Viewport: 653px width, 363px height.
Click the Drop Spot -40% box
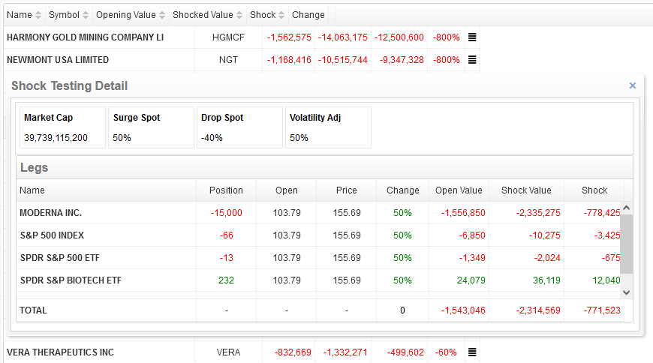click(x=239, y=127)
